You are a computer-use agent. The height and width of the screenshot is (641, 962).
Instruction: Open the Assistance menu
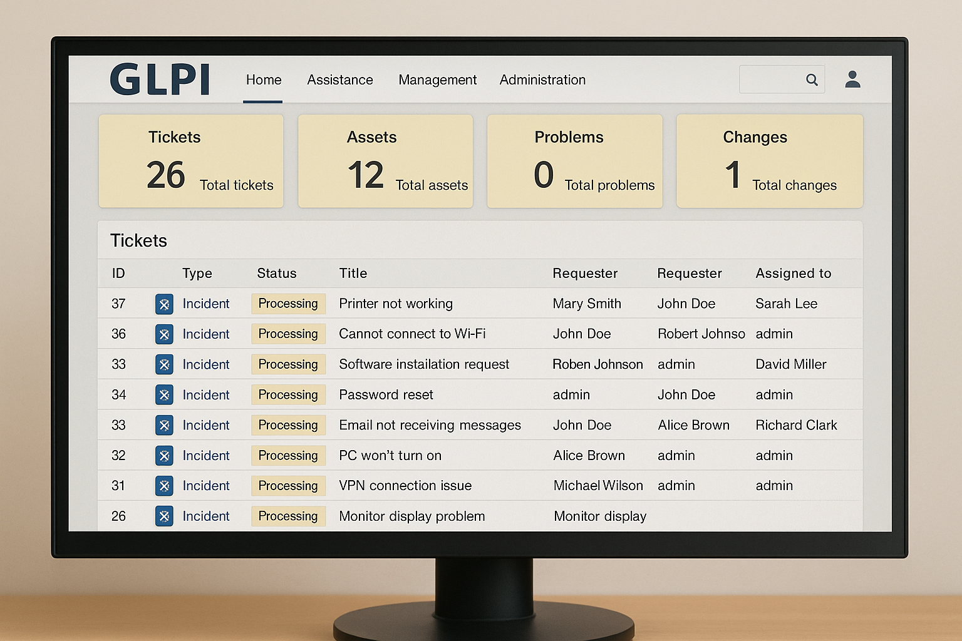click(339, 80)
